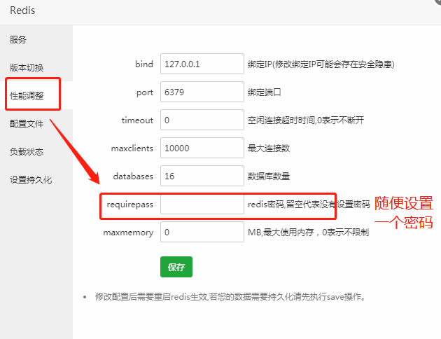Click the Redis window title
The width and height of the screenshot is (441, 339).
click(x=22, y=11)
